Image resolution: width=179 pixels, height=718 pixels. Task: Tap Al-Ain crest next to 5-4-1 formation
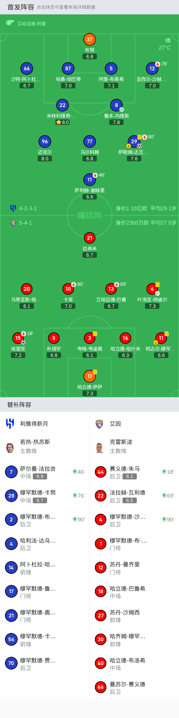tap(13, 223)
